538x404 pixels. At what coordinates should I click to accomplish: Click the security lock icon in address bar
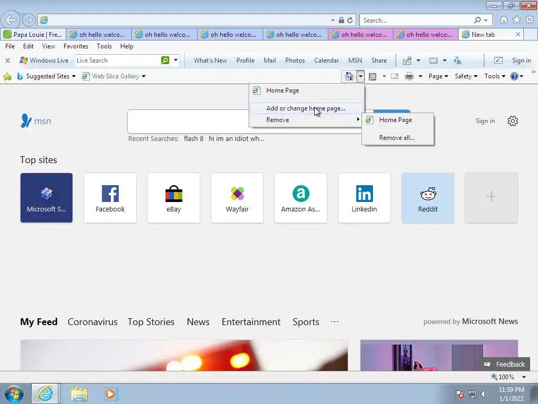coord(342,21)
